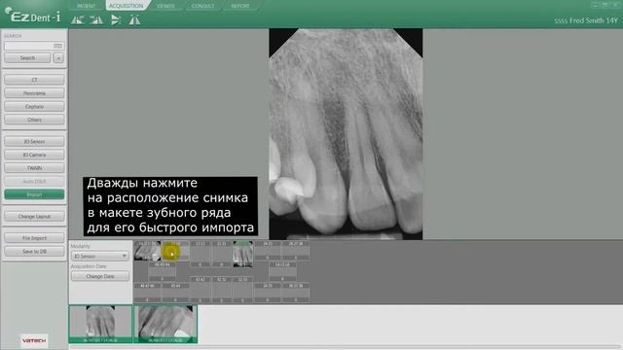Select the 26 27 28 upper tooth slot
This screenshot has width=623, height=350.
point(296,251)
